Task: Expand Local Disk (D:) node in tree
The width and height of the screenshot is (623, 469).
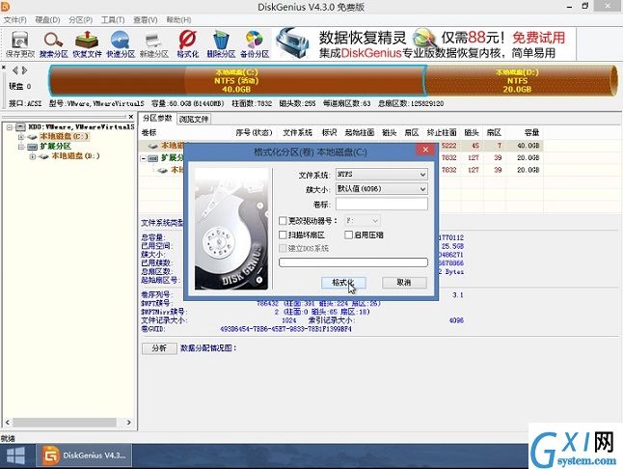Action: pyautogui.click(x=33, y=156)
